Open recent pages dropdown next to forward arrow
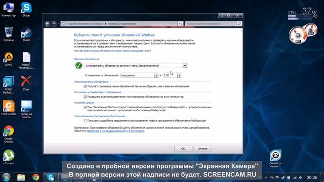 point(59,24)
